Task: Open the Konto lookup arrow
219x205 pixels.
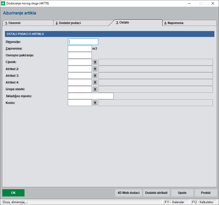Action: point(95,103)
